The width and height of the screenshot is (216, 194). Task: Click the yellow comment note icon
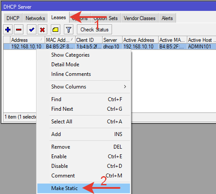click(x=56, y=30)
